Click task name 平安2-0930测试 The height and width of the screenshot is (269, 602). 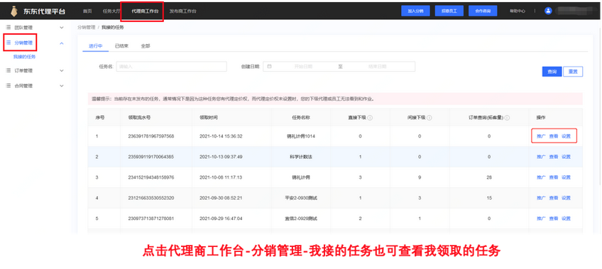point(301,198)
